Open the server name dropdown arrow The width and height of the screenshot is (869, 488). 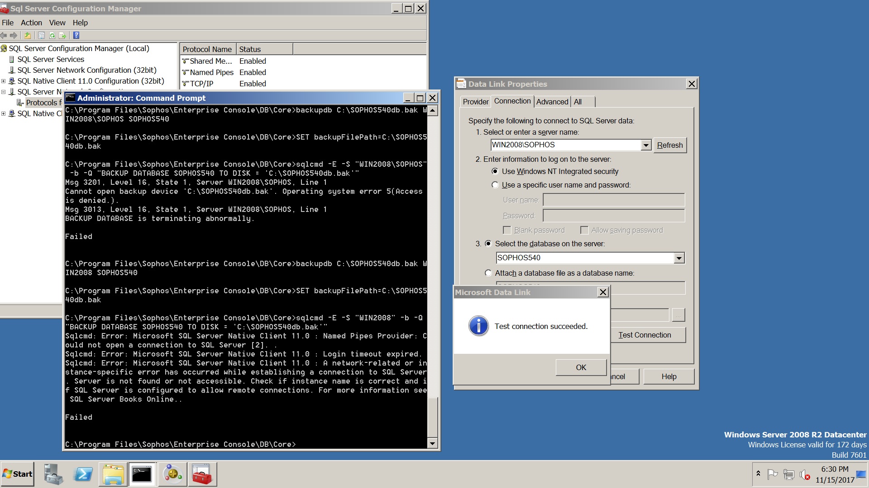(646, 145)
